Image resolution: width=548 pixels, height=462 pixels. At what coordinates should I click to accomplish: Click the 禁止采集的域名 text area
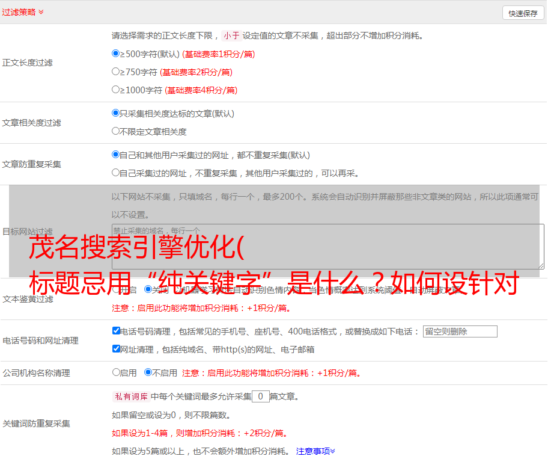point(327,246)
